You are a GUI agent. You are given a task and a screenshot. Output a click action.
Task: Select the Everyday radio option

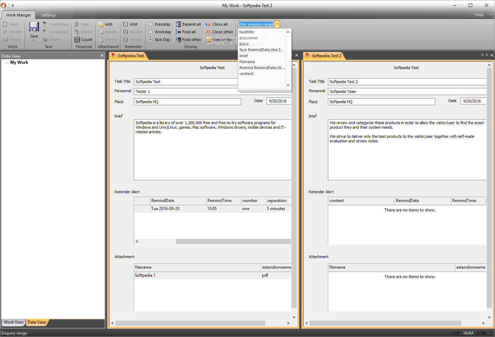(159, 24)
